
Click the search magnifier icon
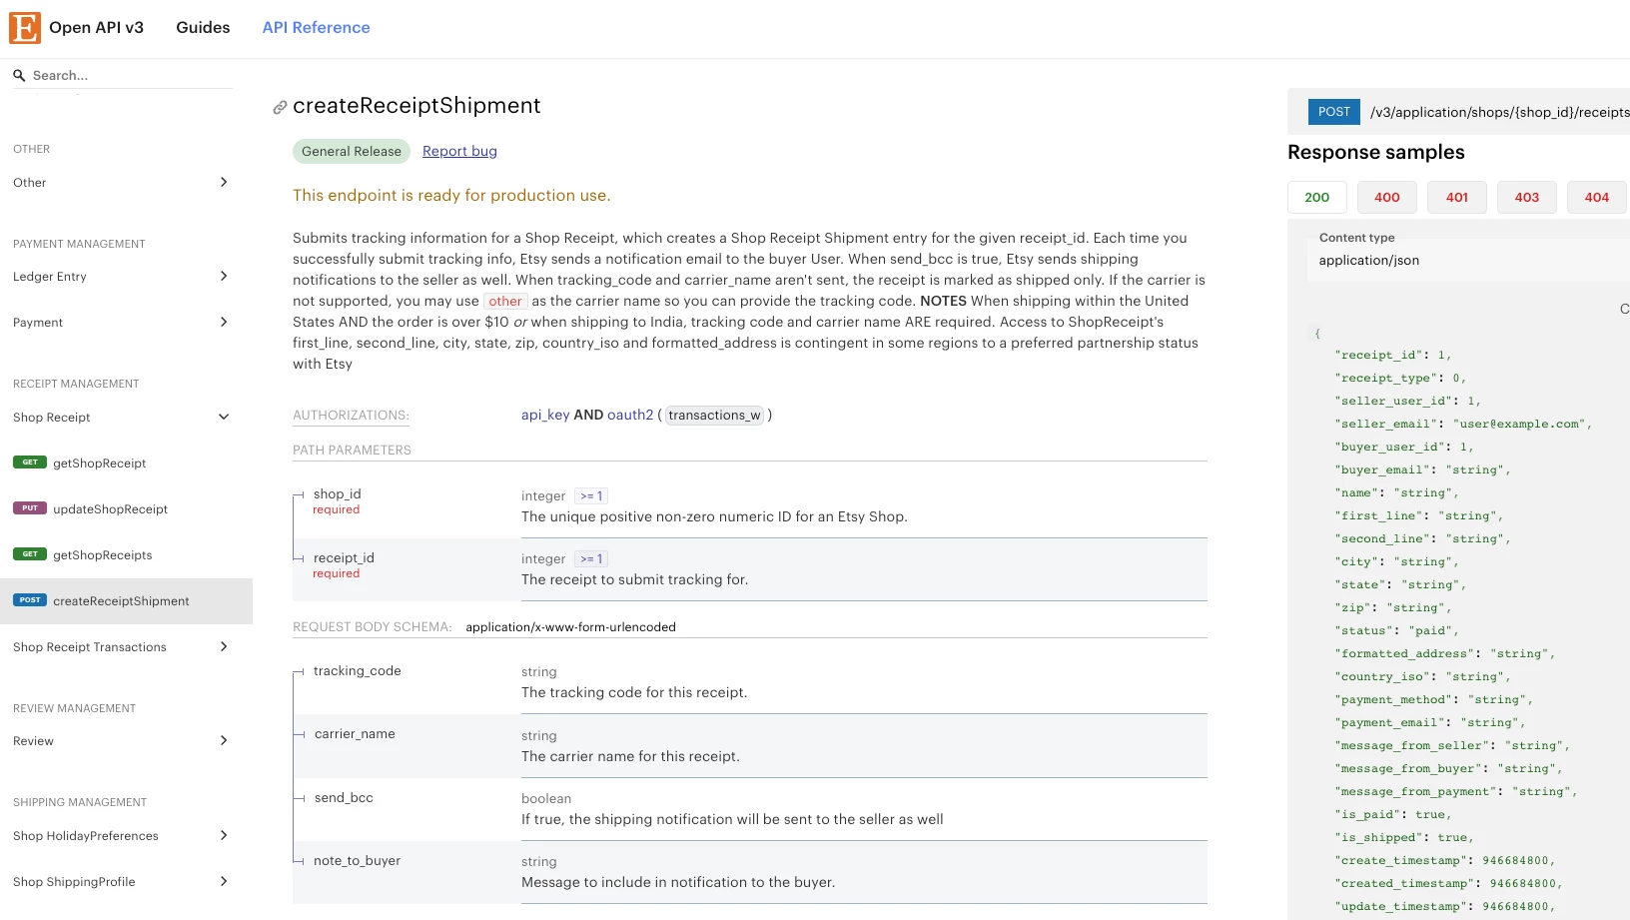[x=19, y=75]
